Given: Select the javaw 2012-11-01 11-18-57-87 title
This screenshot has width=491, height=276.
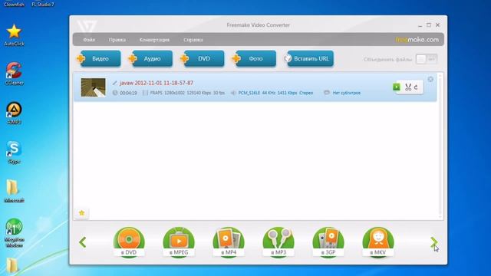Looking at the screenshot, I should click(157, 83).
